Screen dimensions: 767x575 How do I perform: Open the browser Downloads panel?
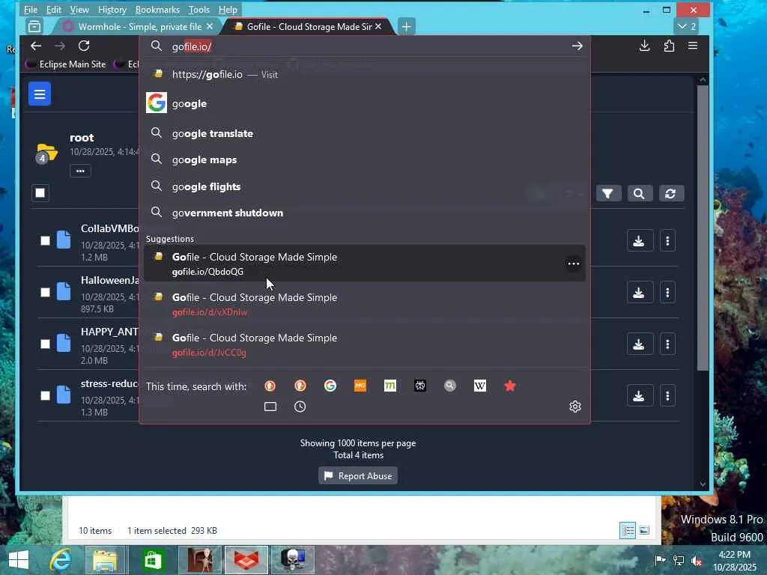(x=645, y=46)
